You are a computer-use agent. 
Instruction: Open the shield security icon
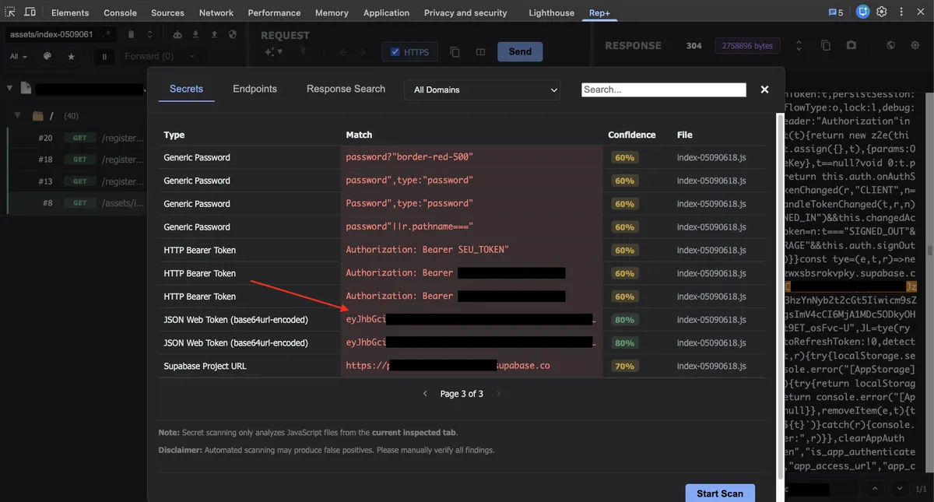click(231, 33)
